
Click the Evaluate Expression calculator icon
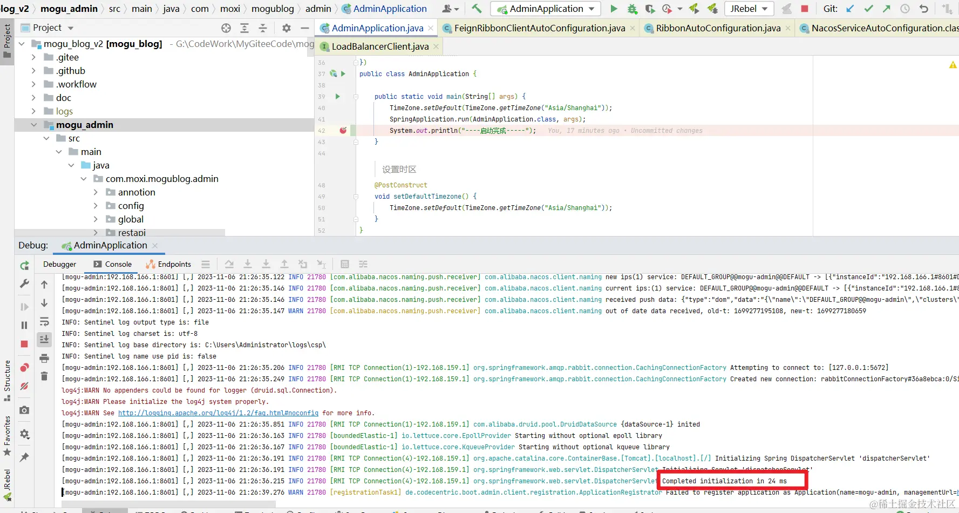click(345, 264)
